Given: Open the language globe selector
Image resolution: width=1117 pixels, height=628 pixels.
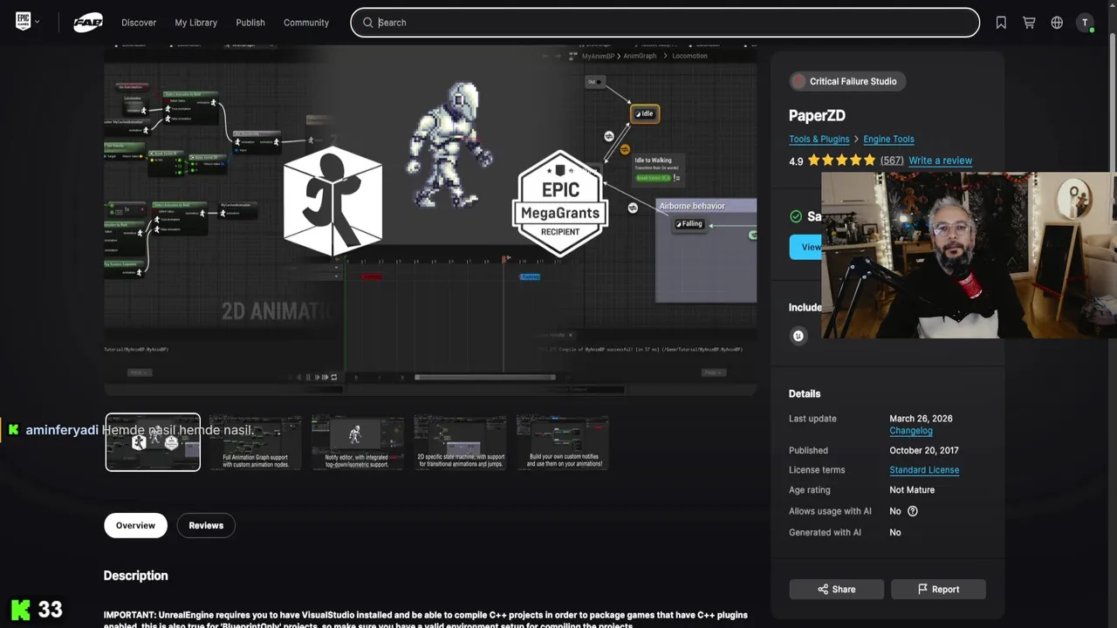Looking at the screenshot, I should (x=1057, y=23).
